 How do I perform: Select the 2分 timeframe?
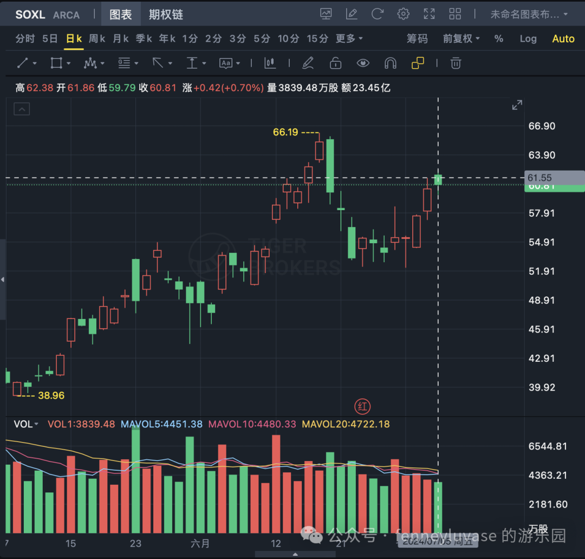[213, 38]
